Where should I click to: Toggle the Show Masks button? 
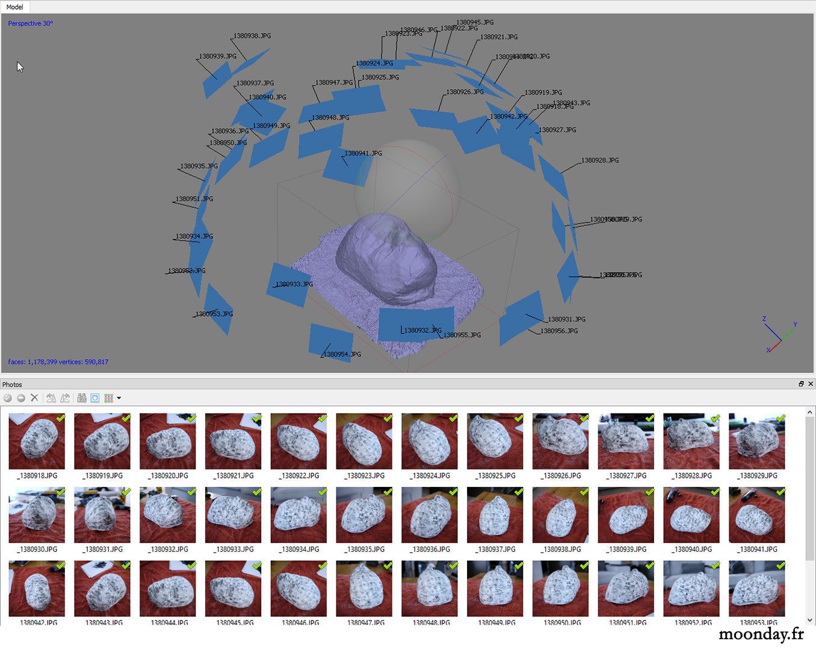(x=95, y=398)
